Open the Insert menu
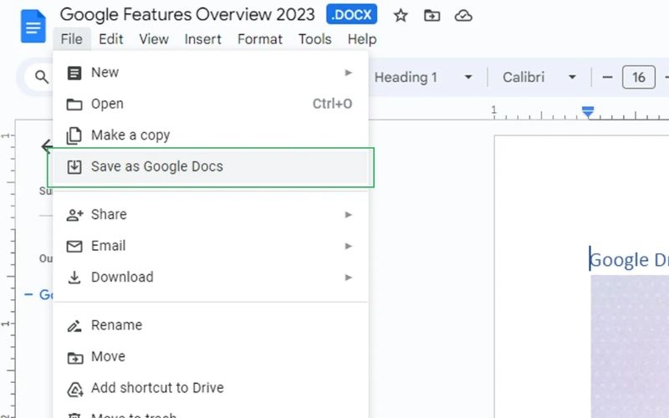This screenshot has height=418, width=669. (x=203, y=39)
